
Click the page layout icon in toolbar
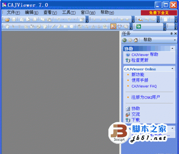(x=166, y=19)
